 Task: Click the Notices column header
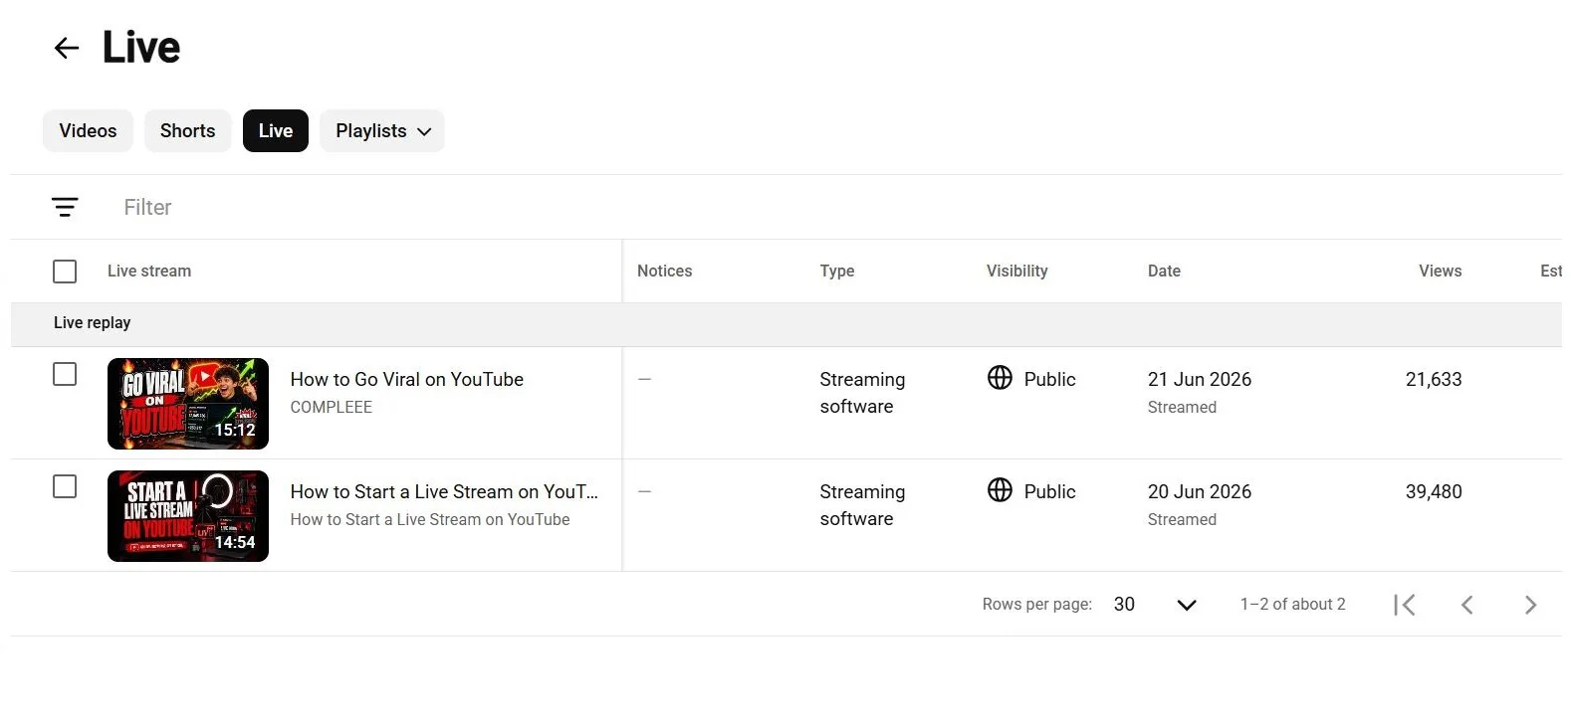(665, 271)
